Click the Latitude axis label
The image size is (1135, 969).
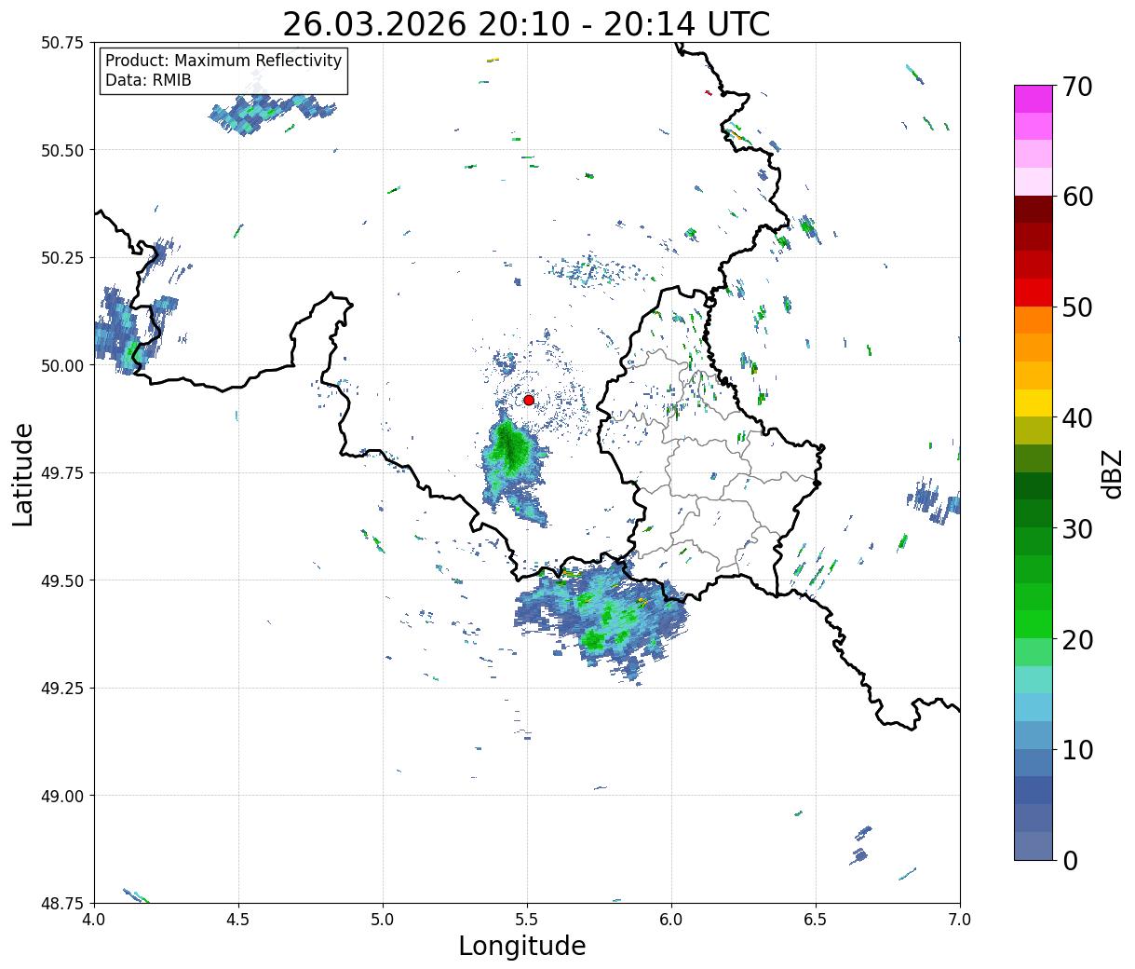pos(23,474)
